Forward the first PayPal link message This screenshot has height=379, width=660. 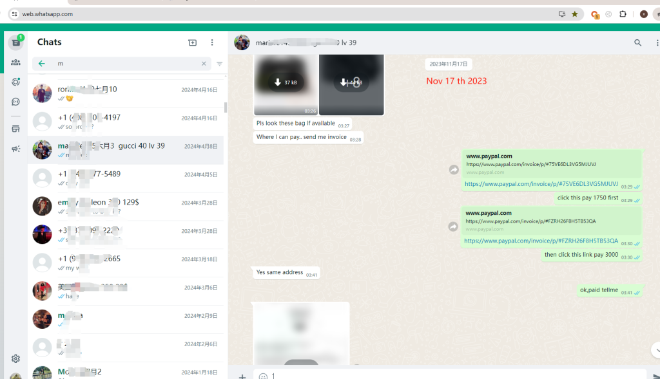(x=454, y=170)
